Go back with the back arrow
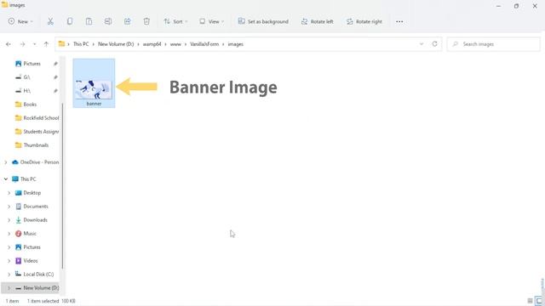545x306 pixels. (9, 44)
